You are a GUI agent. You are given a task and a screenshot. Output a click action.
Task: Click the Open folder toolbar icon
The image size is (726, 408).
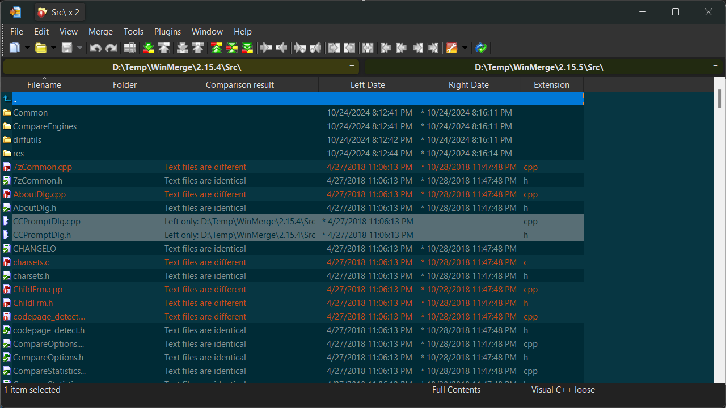click(x=41, y=48)
